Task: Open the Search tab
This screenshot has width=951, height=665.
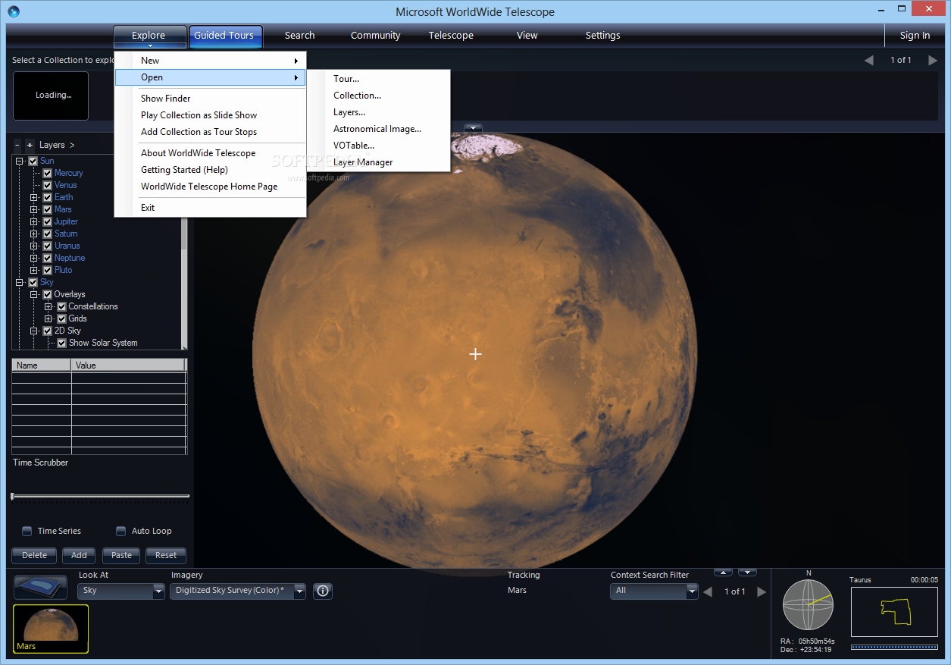Action: [300, 36]
